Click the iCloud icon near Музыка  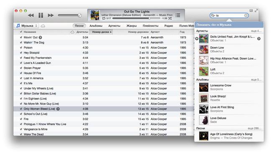(43, 26)
